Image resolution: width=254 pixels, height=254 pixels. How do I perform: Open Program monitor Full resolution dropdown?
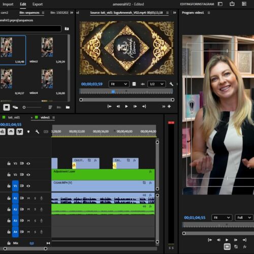coord(244,217)
